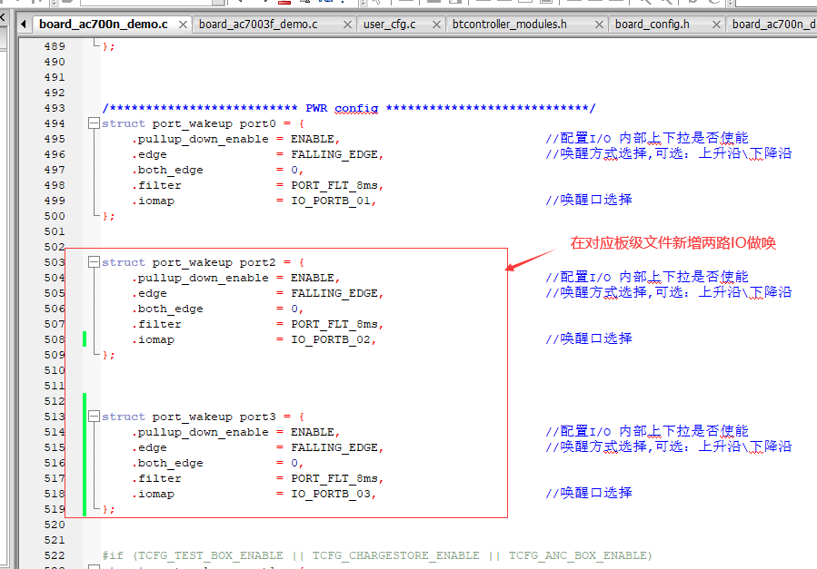Activate the board_ac700n_demo.c tab

tap(104, 25)
